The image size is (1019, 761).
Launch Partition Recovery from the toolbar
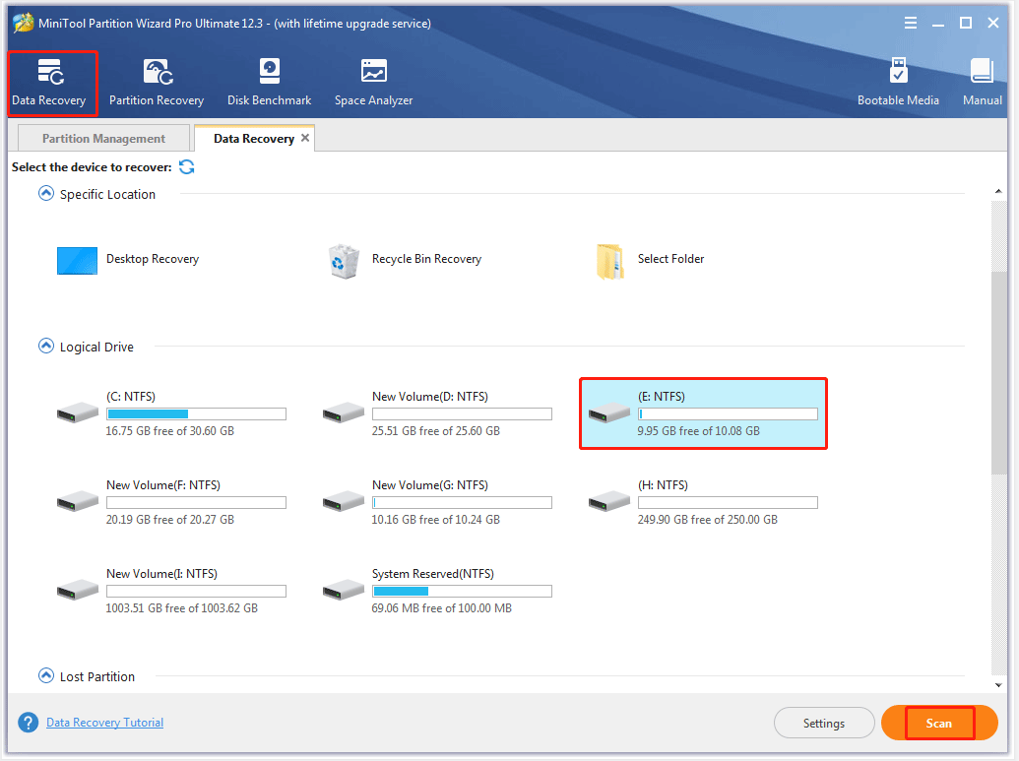157,83
